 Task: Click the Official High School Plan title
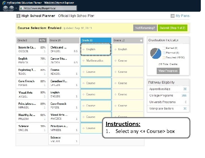pyautogui.click(x=76, y=16)
